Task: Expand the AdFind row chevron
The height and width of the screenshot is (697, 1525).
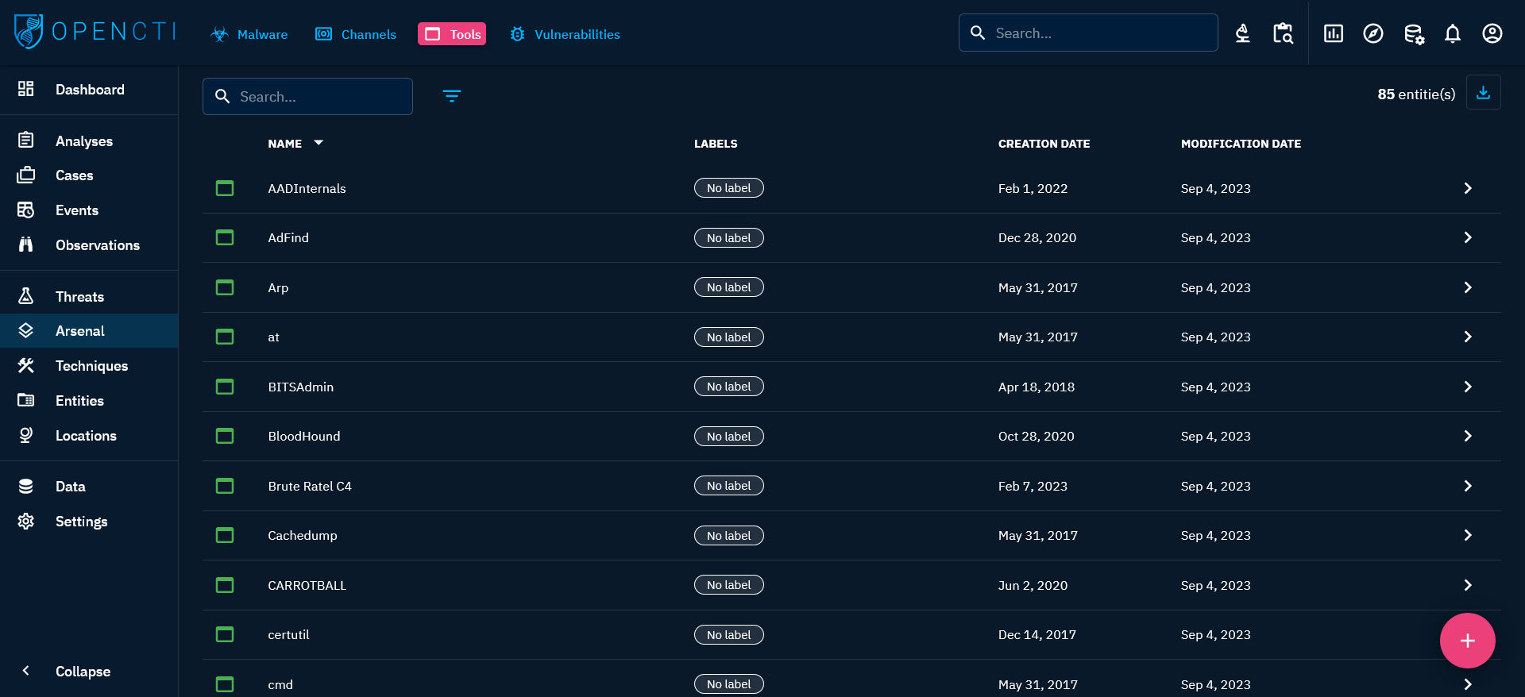Action: tap(1467, 237)
